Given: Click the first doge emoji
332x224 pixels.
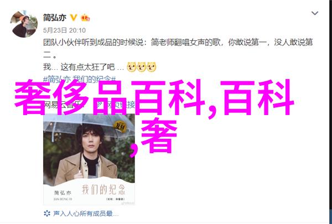Looking at the screenshot, I should click(x=132, y=67).
